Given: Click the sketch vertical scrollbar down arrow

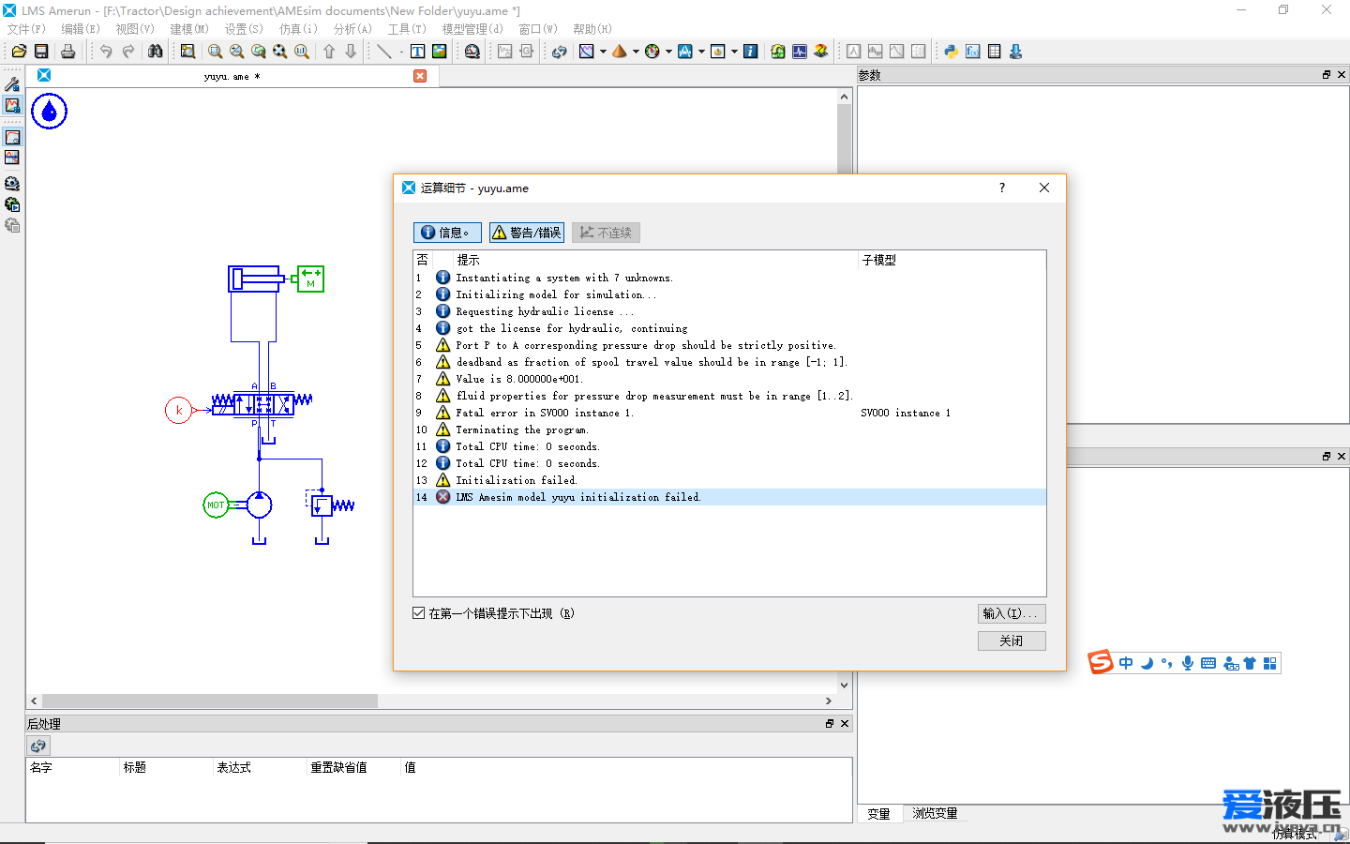Looking at the screenshot, I should (x=844, y=686).
